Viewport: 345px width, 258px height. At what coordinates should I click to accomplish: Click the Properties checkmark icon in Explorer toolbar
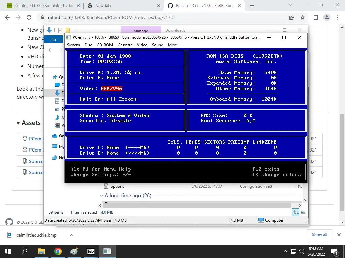pos(60,30)
